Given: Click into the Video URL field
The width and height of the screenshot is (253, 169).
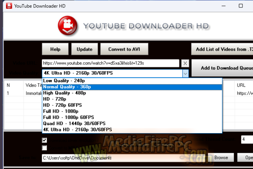Looking at the screenshot, I should tap(111, 63).
